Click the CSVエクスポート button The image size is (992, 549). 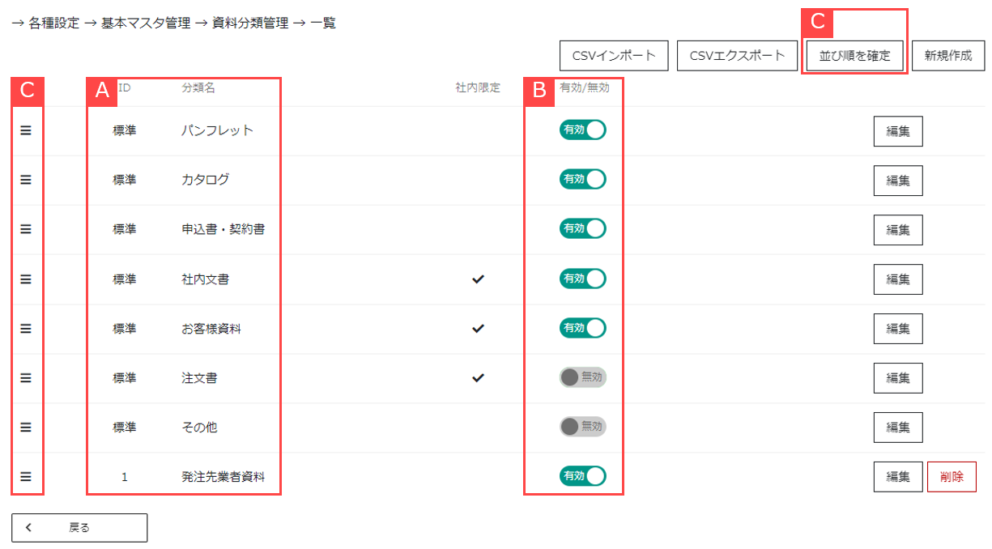click(737, 56)
